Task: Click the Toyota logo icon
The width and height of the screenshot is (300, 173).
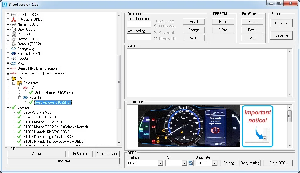Action: pyautogui.click(x=13, y=59)
